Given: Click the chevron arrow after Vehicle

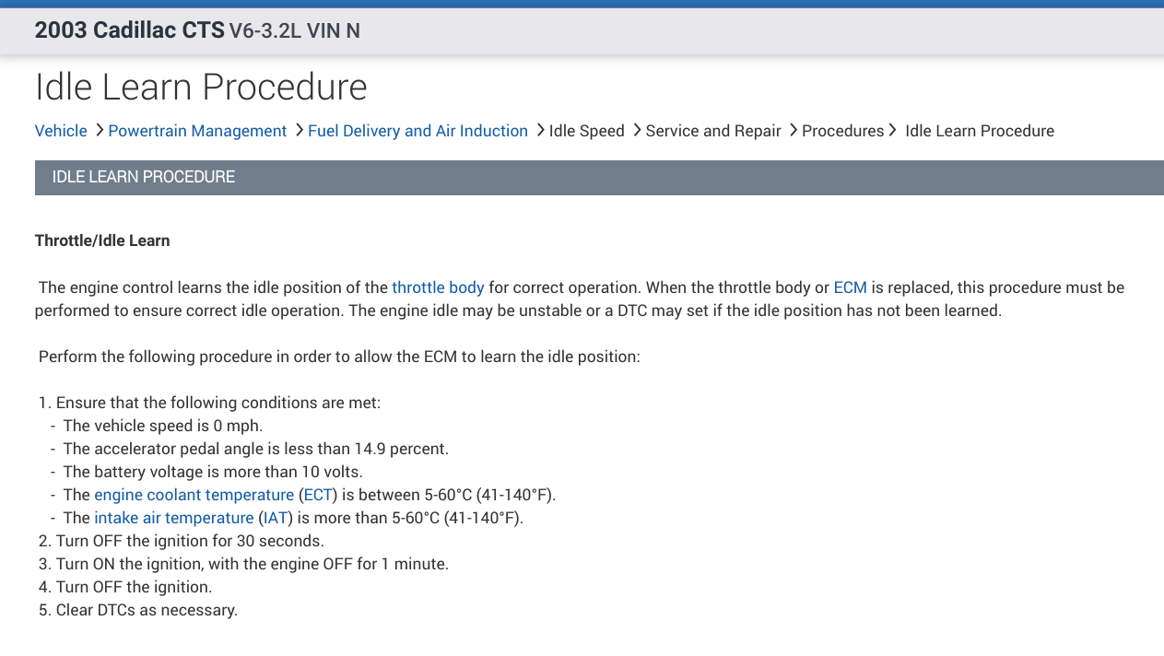Looking at the screenshot, I should coord(99,131).
